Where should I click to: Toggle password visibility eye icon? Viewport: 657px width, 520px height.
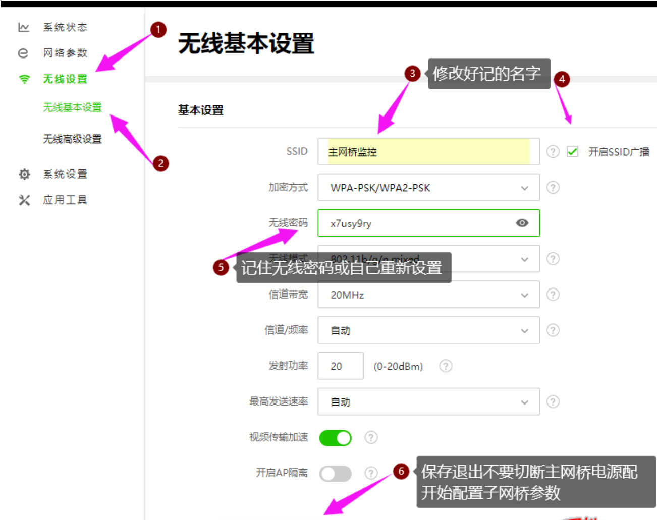522,223
